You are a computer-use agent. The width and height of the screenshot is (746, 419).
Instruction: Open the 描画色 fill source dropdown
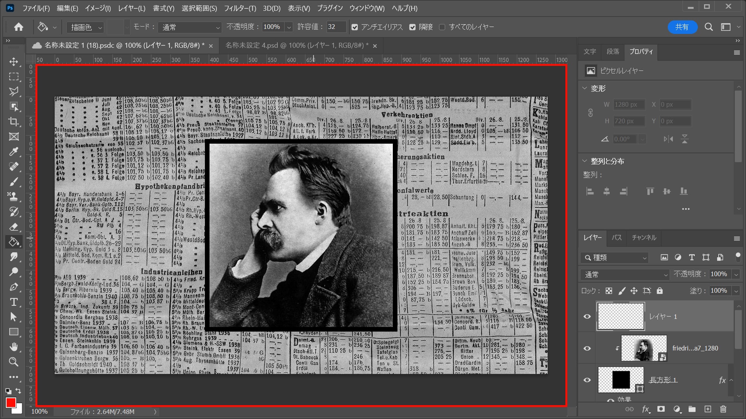pyautogui.click(x=85, y=27)
